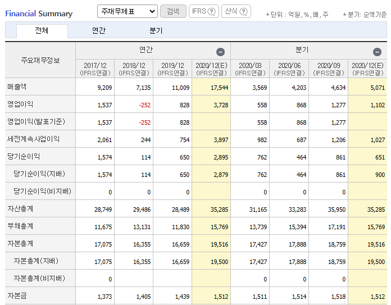Collapse the 분기 column group

click(377, 52)
